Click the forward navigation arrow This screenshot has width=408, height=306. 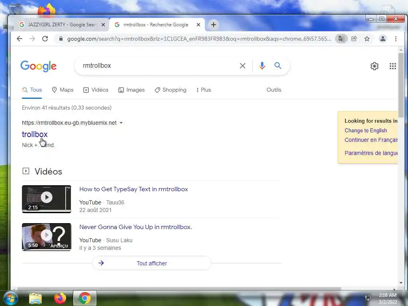[x=32, y=39]
